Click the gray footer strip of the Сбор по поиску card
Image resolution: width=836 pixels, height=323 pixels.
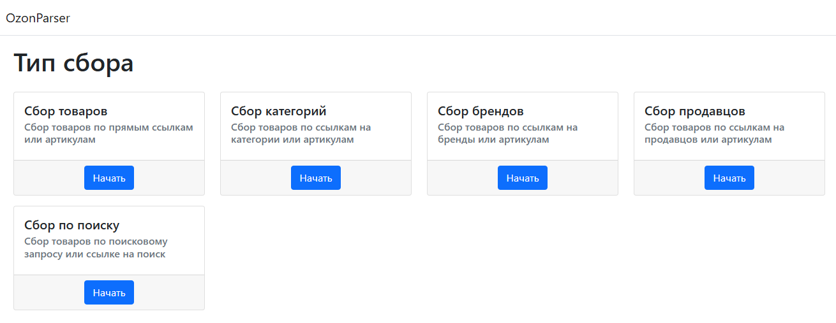[170, 292]
